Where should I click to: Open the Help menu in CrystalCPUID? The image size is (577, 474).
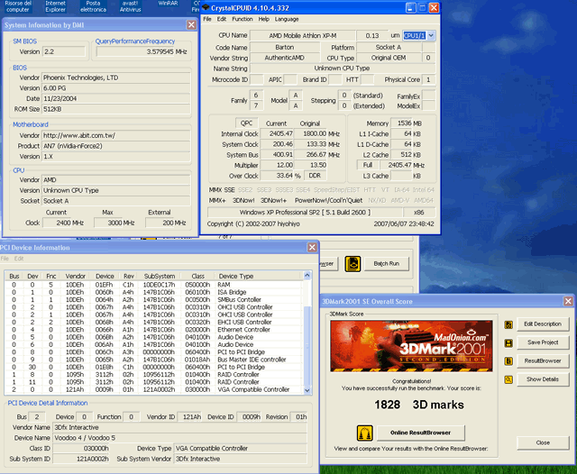(x=263, y=19)
